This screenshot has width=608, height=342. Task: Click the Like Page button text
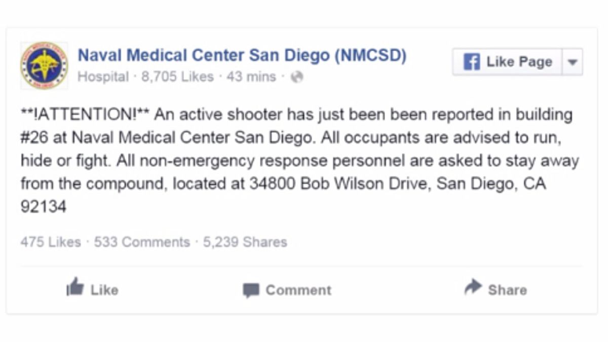(519, 62)
